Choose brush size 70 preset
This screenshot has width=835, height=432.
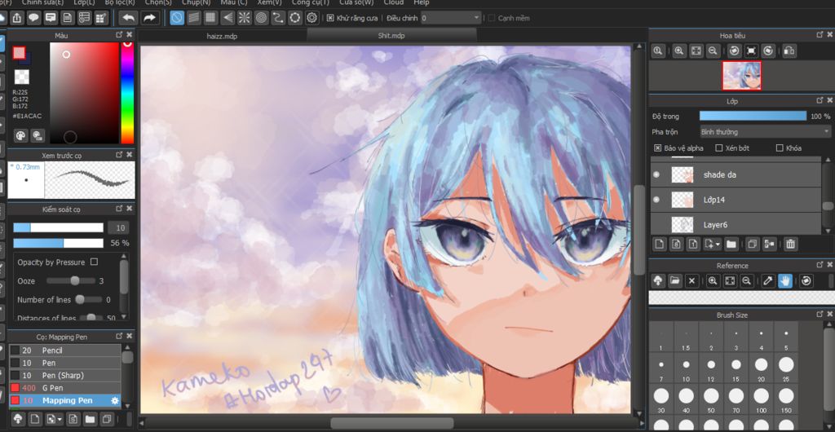pos(736,399)
